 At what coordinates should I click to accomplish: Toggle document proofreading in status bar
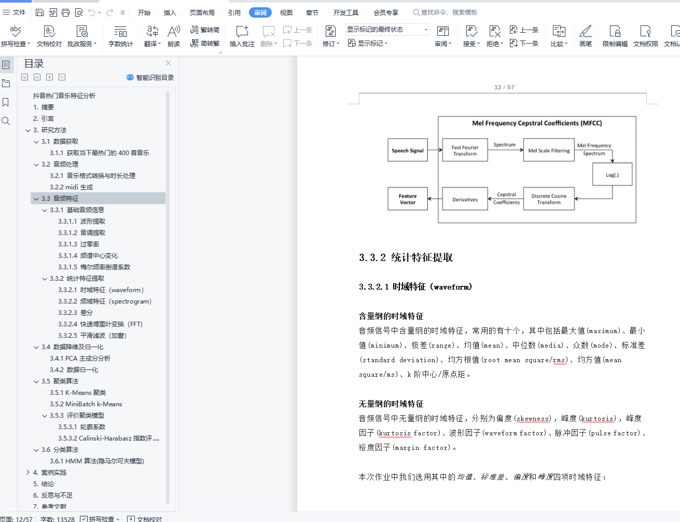tap(145, 518)
